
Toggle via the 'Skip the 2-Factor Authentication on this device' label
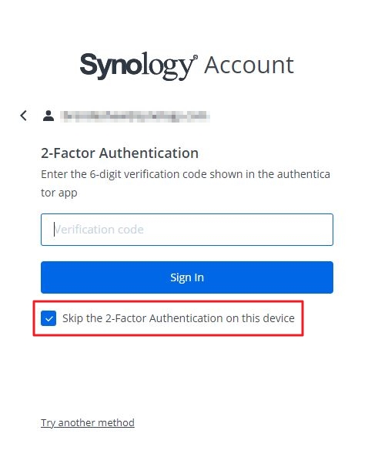tap(179, 318)
